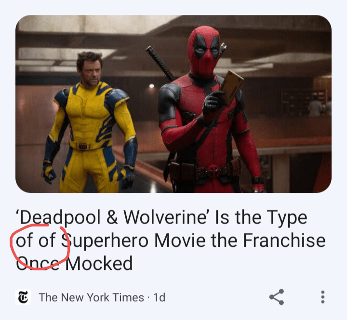Click the word 'Movie' in the headline
The width and height of the screenshot is (347, 320).
coord(180,240)
